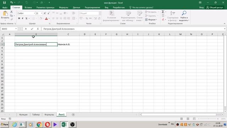Click the Enter checkmark formula bar icon
This screenshot has width=227, height=128.
[32, 29]
